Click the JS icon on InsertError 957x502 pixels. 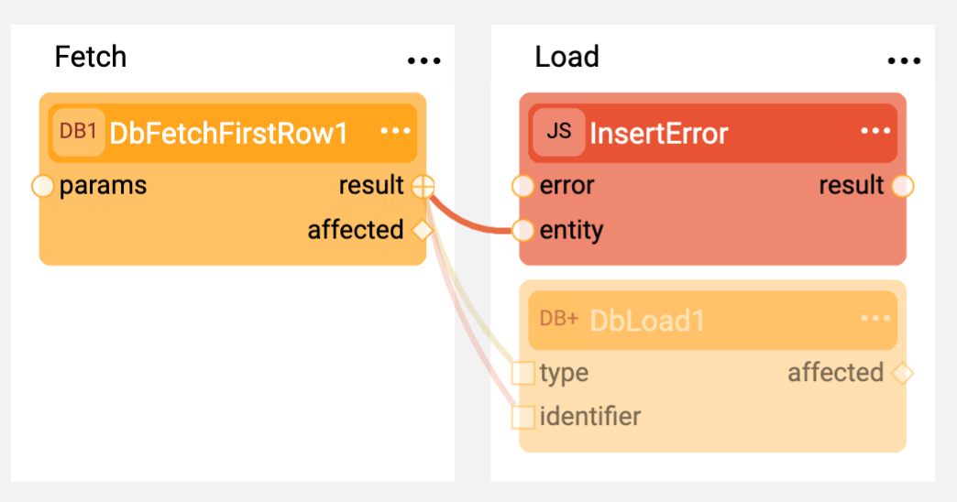point(558,132)
